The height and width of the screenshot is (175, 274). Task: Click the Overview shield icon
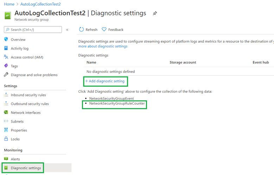click(6, 39)
